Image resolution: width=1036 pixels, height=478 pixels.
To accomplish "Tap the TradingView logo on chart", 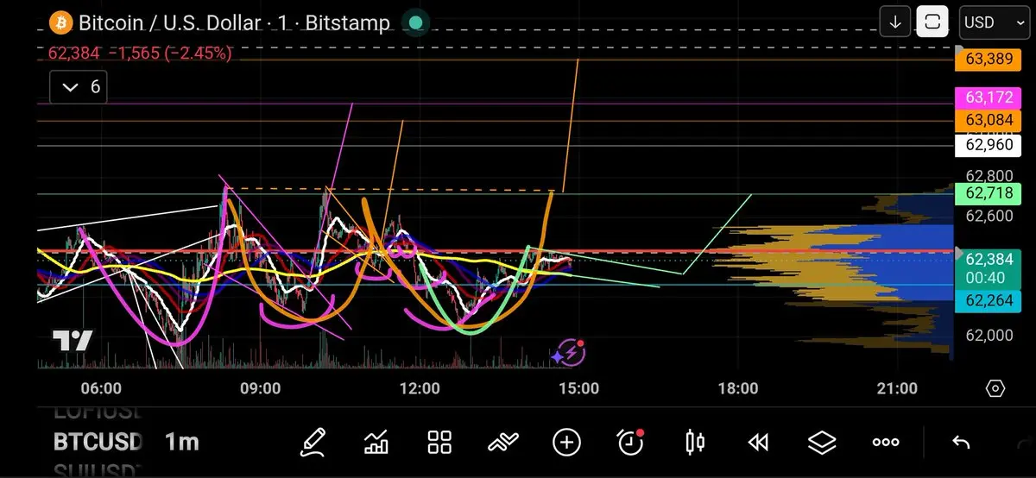I will point(72,341).
